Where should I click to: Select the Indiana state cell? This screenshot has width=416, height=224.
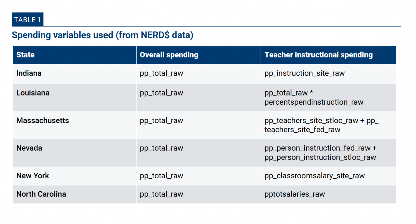(29, 73)
